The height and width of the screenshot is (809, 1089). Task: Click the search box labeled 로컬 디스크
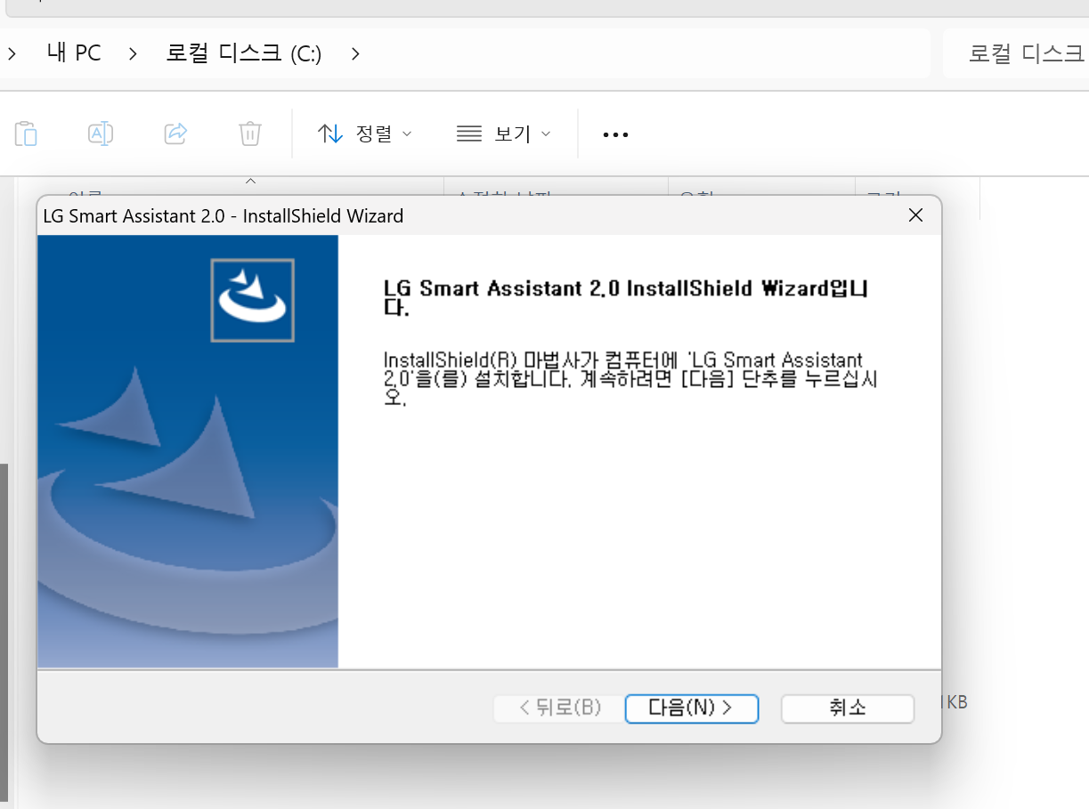[x=1016, y=53]
